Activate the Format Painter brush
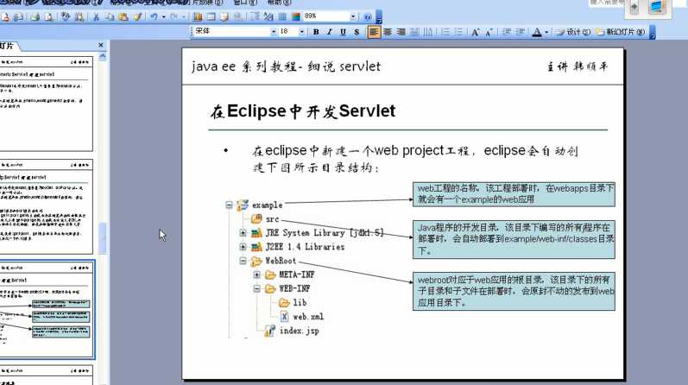 tap(138, 17)
